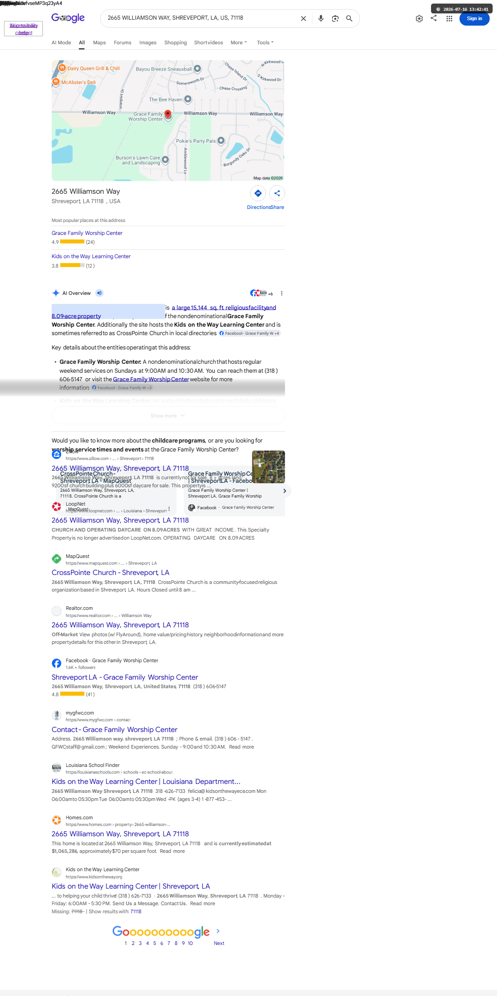The height and width of the screenshot is (996, 503).
Task: Click Zillow favicon icon
Action: point(56,455)
